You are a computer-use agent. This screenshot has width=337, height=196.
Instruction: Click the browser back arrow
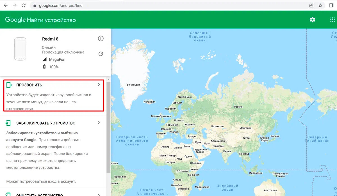click(6, 5)
